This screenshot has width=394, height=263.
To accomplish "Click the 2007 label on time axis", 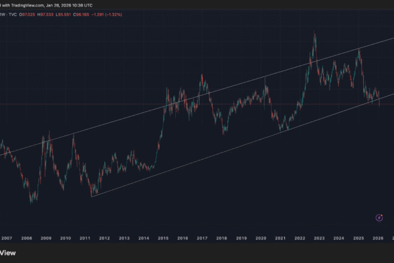I will (7, 237).
